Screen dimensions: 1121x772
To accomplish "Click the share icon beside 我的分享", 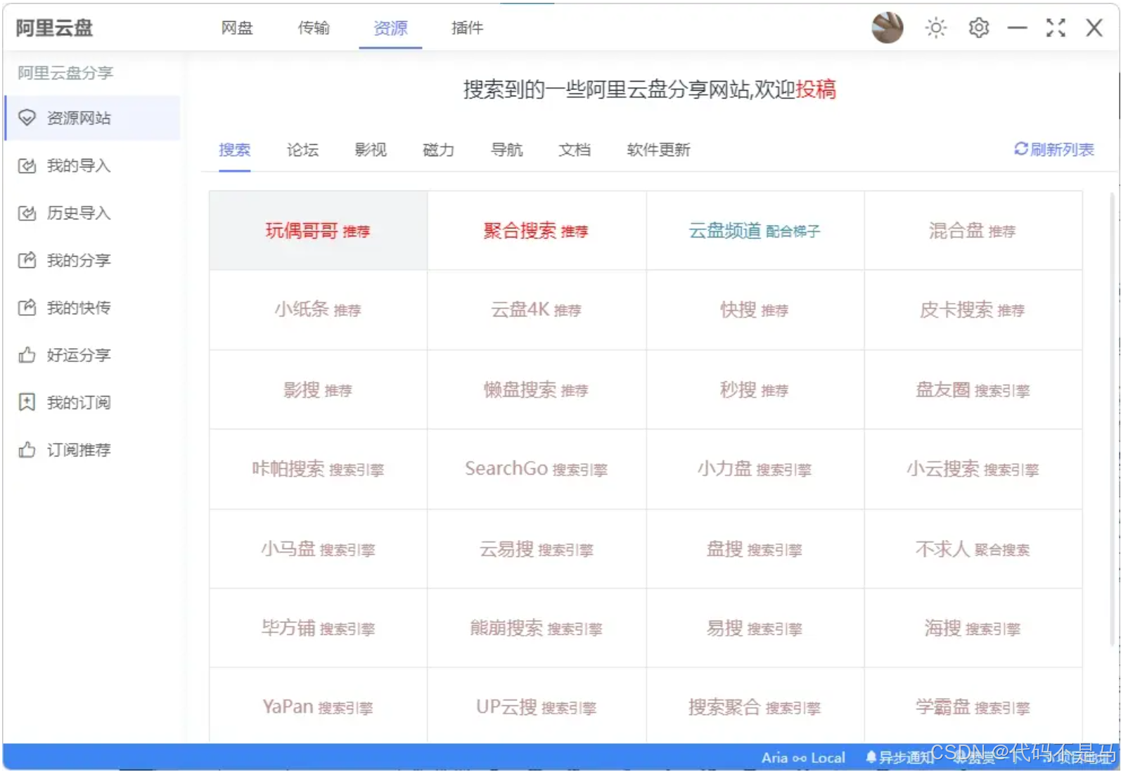I will [27, 260].
